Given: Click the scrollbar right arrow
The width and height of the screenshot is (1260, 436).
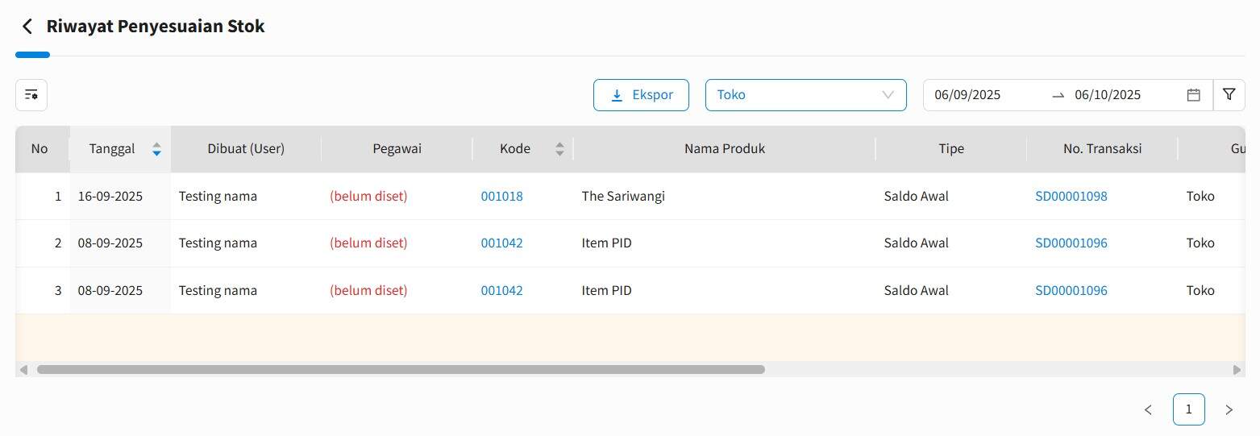Looking at the screenshot, I should pyautogui.click(x=1237, y=369).
